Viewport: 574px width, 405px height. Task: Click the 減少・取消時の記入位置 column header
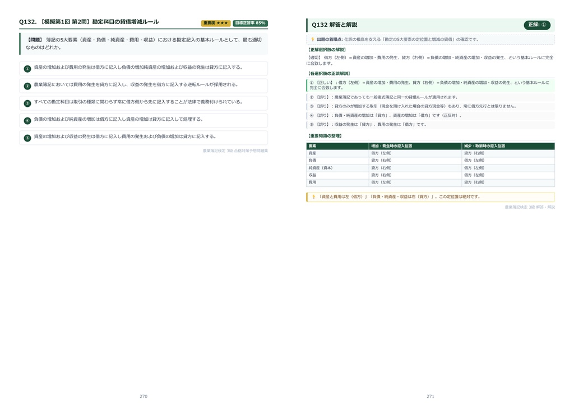[508, 146]
